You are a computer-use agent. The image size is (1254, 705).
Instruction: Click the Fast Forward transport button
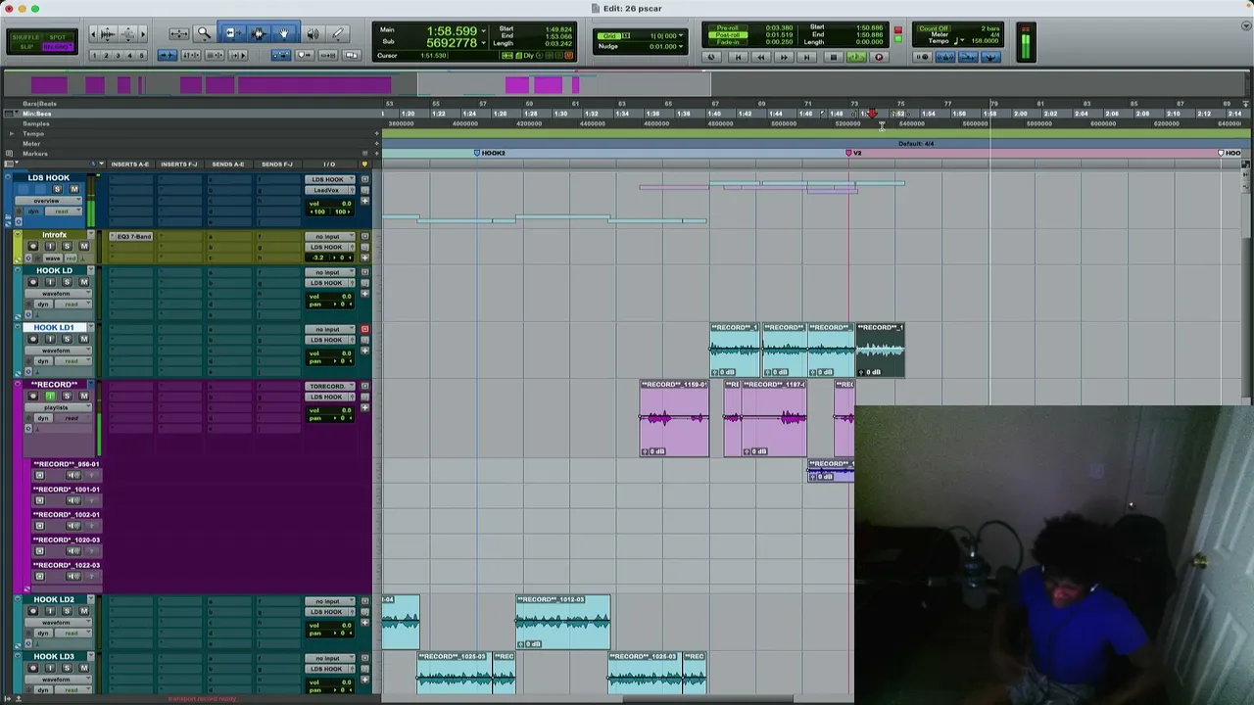[784, 57]
